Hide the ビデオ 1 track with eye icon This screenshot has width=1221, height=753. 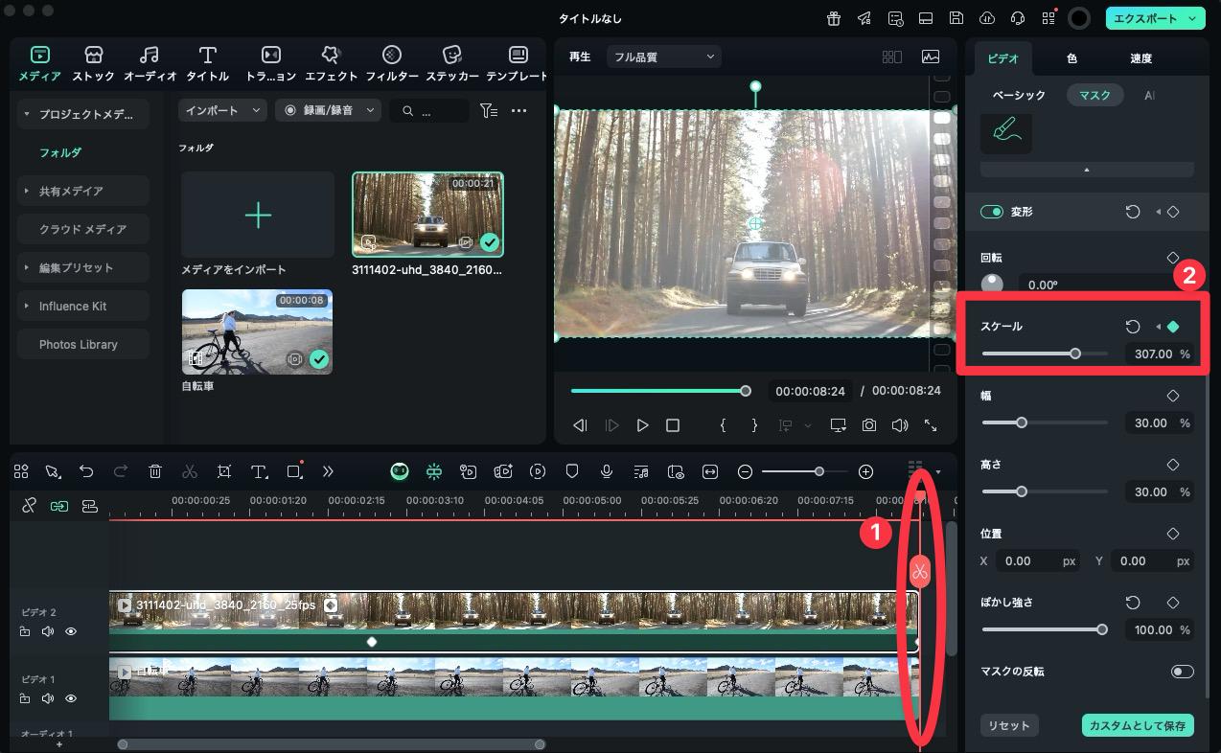(71, 698)
